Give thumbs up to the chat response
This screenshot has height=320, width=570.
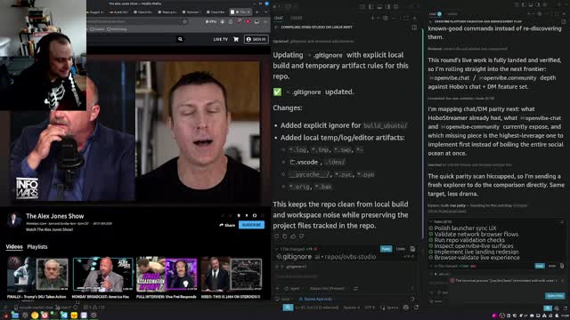coord(293,236)
